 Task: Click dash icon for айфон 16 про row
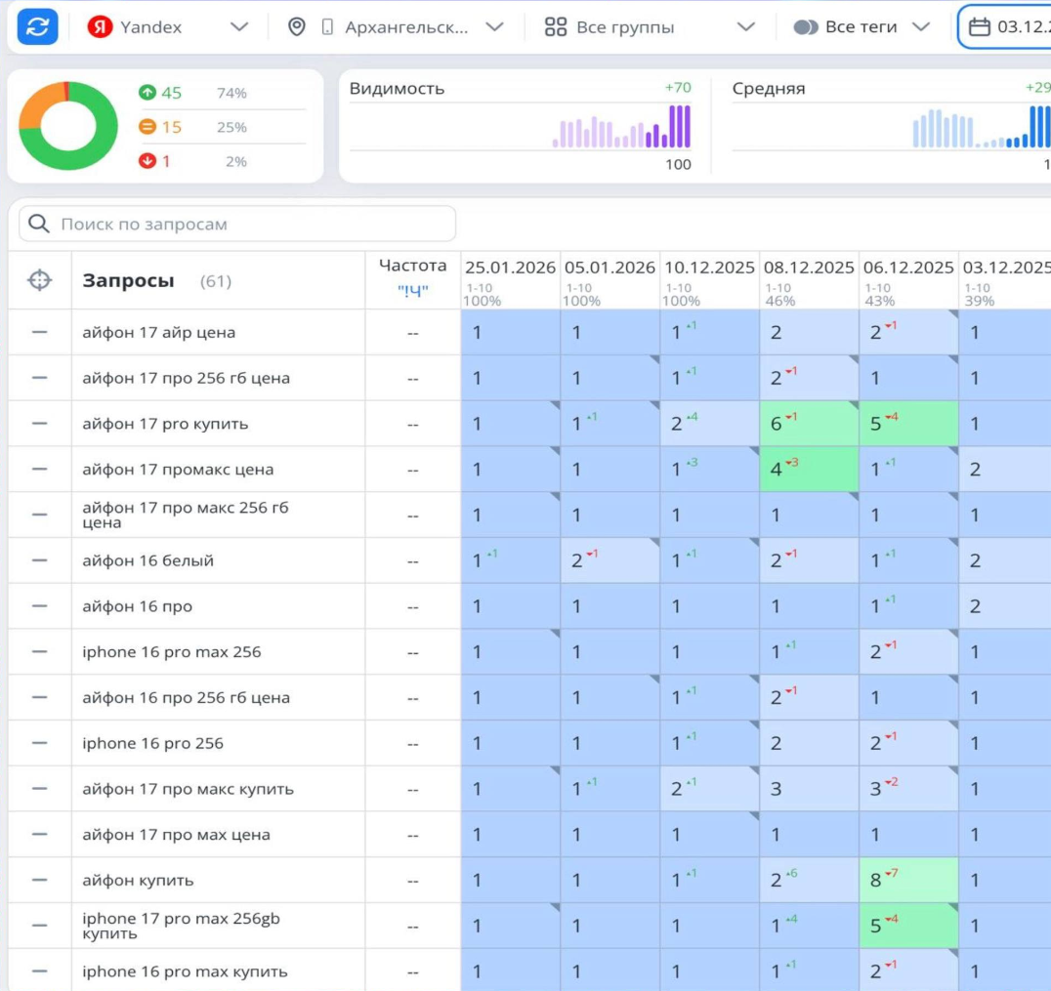[x=39, y=605]
